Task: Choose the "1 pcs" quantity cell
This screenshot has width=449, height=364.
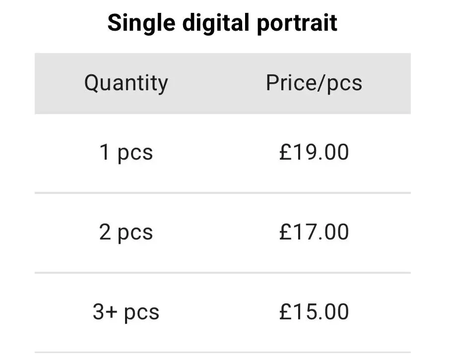Action: [x=126, y=153]
